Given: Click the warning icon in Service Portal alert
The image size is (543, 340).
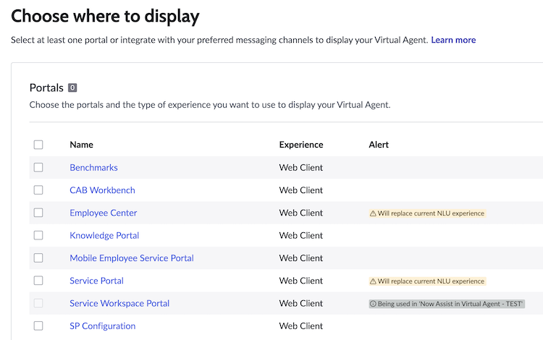Looking at the screenshot, I should (373, 281).
